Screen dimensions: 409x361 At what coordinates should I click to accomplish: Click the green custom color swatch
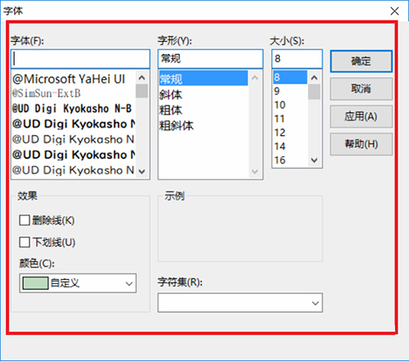(x=36, y=283)
